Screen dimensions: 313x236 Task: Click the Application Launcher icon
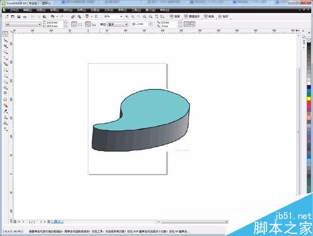[x=87, y=16]
